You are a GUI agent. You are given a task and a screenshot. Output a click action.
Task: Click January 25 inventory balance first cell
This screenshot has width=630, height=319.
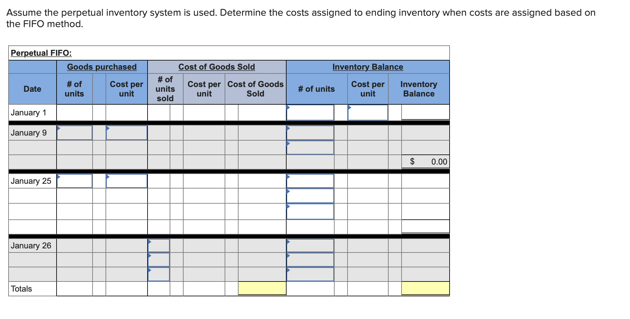coord(425,181)
